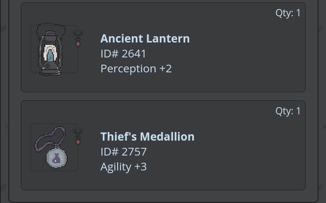Click the Thief's Medallion item icon
Image resolution: width=326 pixels, height=203 pixels.
click(51, 147)
